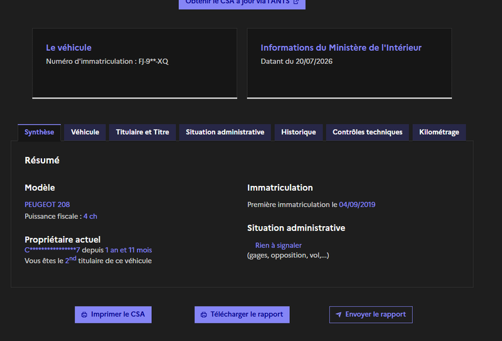Click the PEUGEOT 208 model text

47,205
